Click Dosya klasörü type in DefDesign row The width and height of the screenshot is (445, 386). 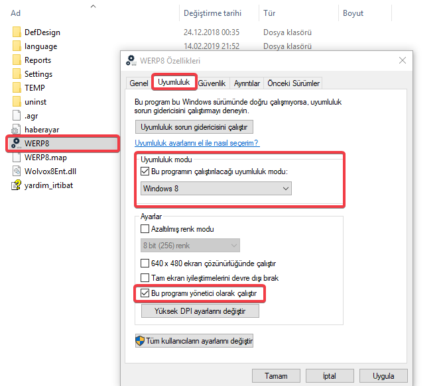pos(287,32)
